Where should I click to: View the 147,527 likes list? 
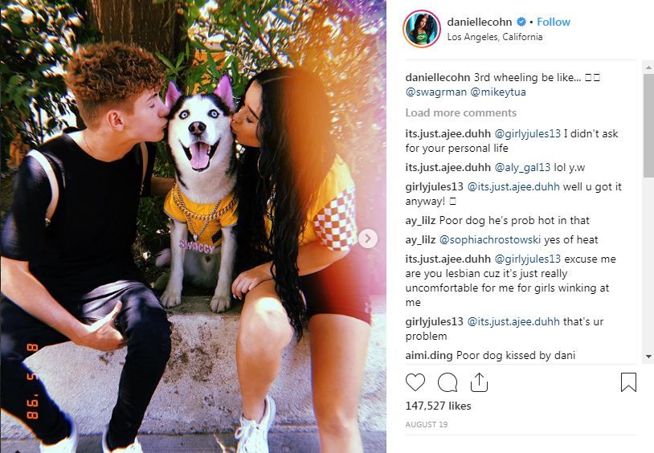(x=438, y=406)
